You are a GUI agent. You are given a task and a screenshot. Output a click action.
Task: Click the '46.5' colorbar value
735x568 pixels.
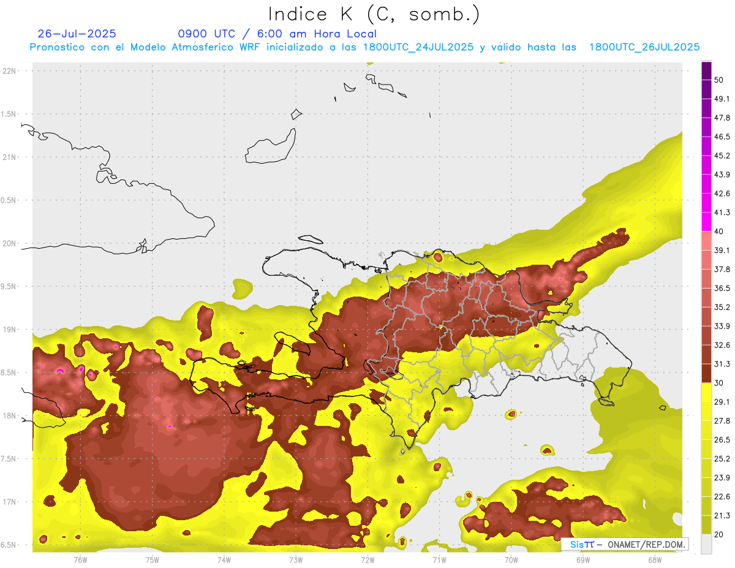[x=722, y=137]
